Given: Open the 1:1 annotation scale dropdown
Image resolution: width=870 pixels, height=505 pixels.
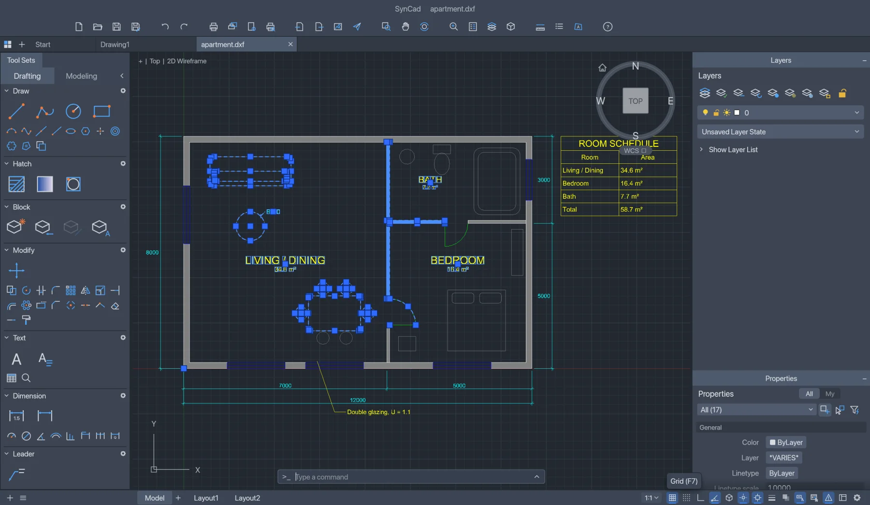Looking at the screenshot, I should pyautogui.click(x=652, y=498).
